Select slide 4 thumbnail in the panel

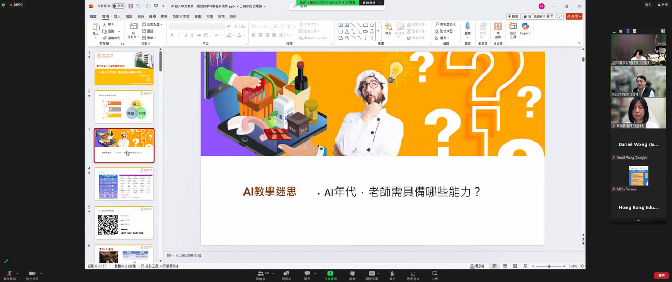pos(124,184)
